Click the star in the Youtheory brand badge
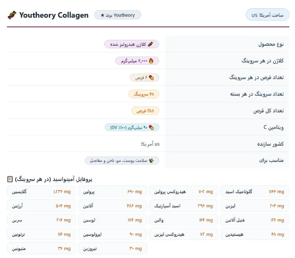This screenshot has height=258, width=295. pyautogui.click(x=102, y=15)
